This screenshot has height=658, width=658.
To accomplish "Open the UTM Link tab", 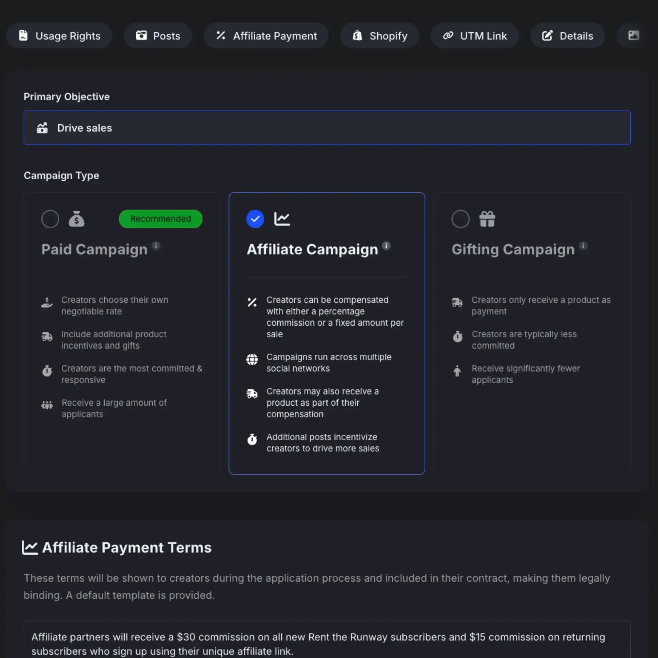I will 474,36.
